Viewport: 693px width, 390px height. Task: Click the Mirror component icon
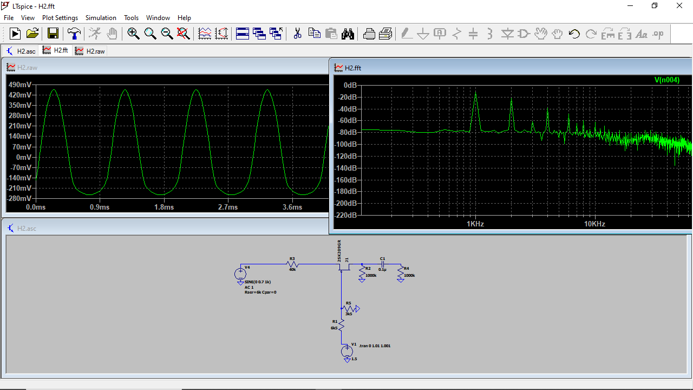click(x=625, y=34)
